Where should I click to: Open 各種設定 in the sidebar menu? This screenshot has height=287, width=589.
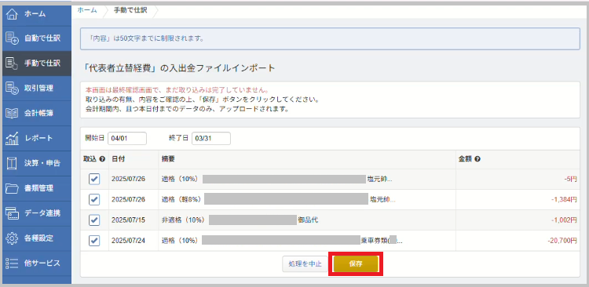37,238
